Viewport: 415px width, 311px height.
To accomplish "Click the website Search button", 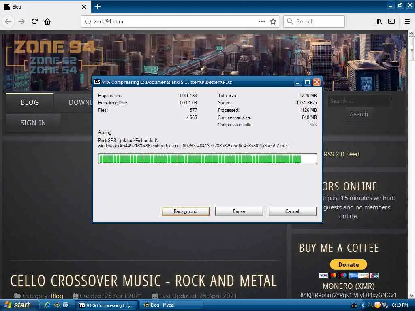I will [359, 114].
